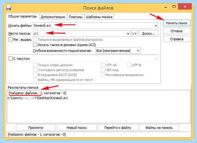Viewport: 197px width, 143px height.
Task: Enable the С текстом checkbox
Action: pos(11,58)
